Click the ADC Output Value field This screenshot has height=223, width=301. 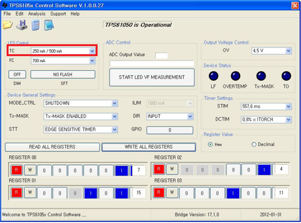tap(161, 55)
